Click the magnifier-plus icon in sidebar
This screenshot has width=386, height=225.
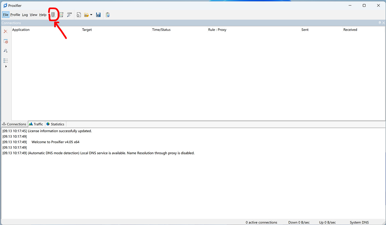(x=6, y=51)
